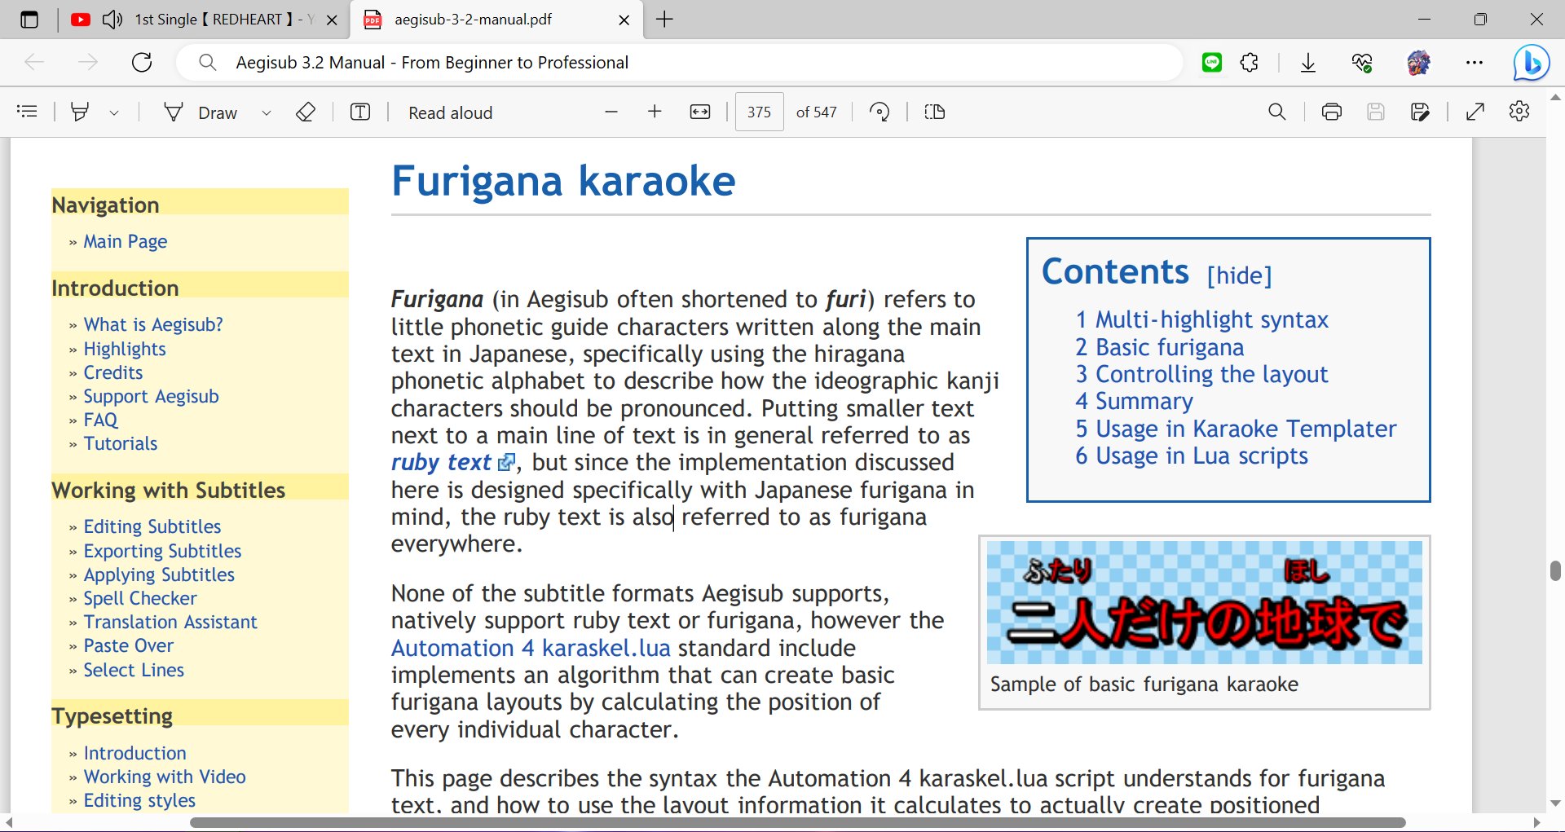Screen dimensions: 1565x832
Task: Activate the Add text tool
Action: pos(359,112)
